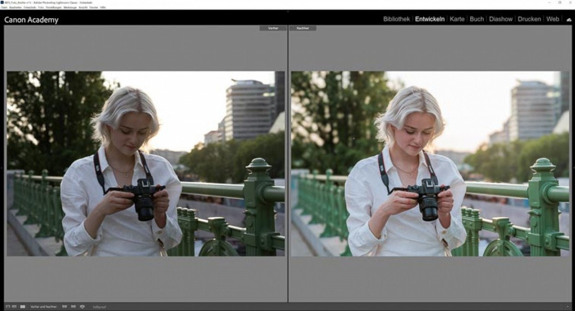The image size is (575, 311).
Task: Expand the right panel with edge arrow
Action: pos(573,167)
